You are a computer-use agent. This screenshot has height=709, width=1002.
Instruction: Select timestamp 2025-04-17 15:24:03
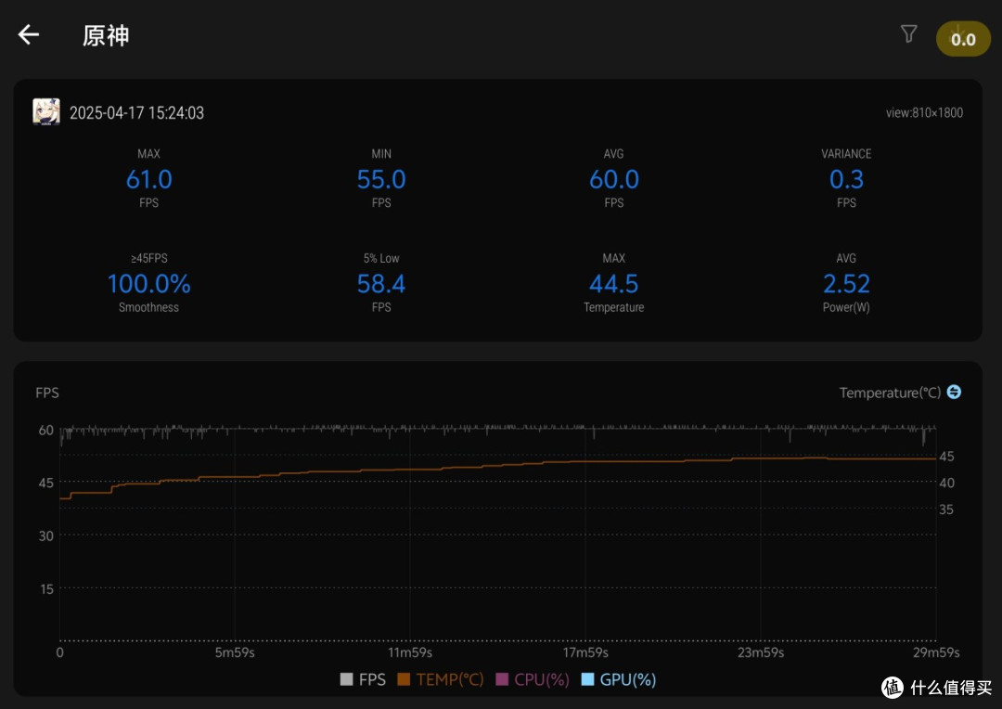[x=136, y=112]
